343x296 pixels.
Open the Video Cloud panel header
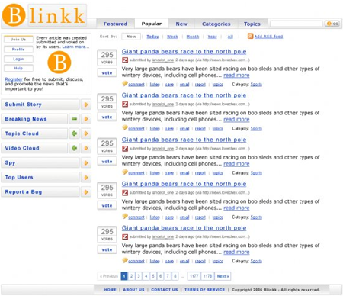(34, 148)
